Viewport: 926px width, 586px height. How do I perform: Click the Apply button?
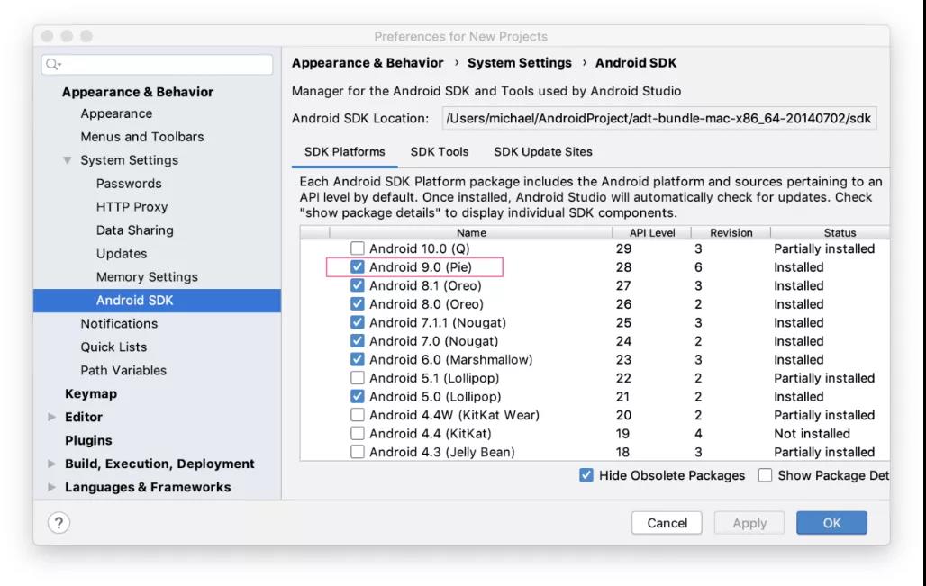(x=749, y=523)
